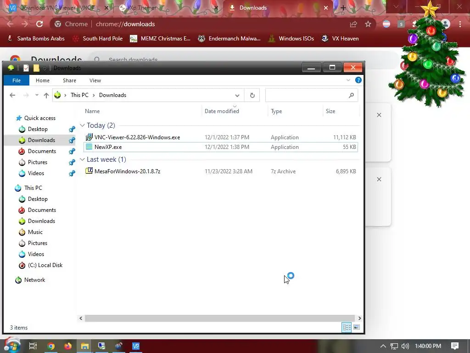Open (C:) Local Disk in navigation pane
The image size is (470, 353).
coord(45,265)
